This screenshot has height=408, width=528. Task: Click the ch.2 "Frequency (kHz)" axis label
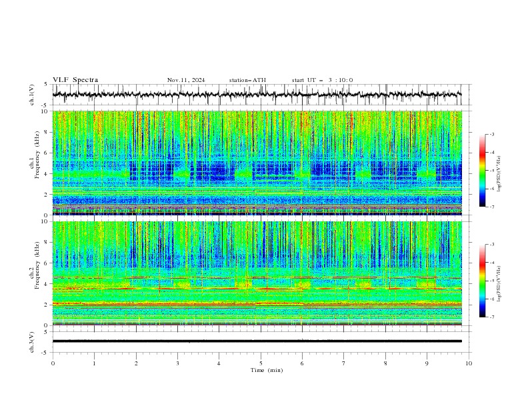(37, 265)
